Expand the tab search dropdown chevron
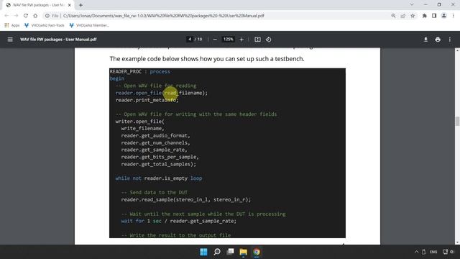 tap(412, 4)
